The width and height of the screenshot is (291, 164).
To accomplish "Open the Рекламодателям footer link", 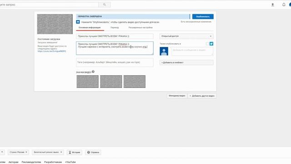I will point(31,162).
